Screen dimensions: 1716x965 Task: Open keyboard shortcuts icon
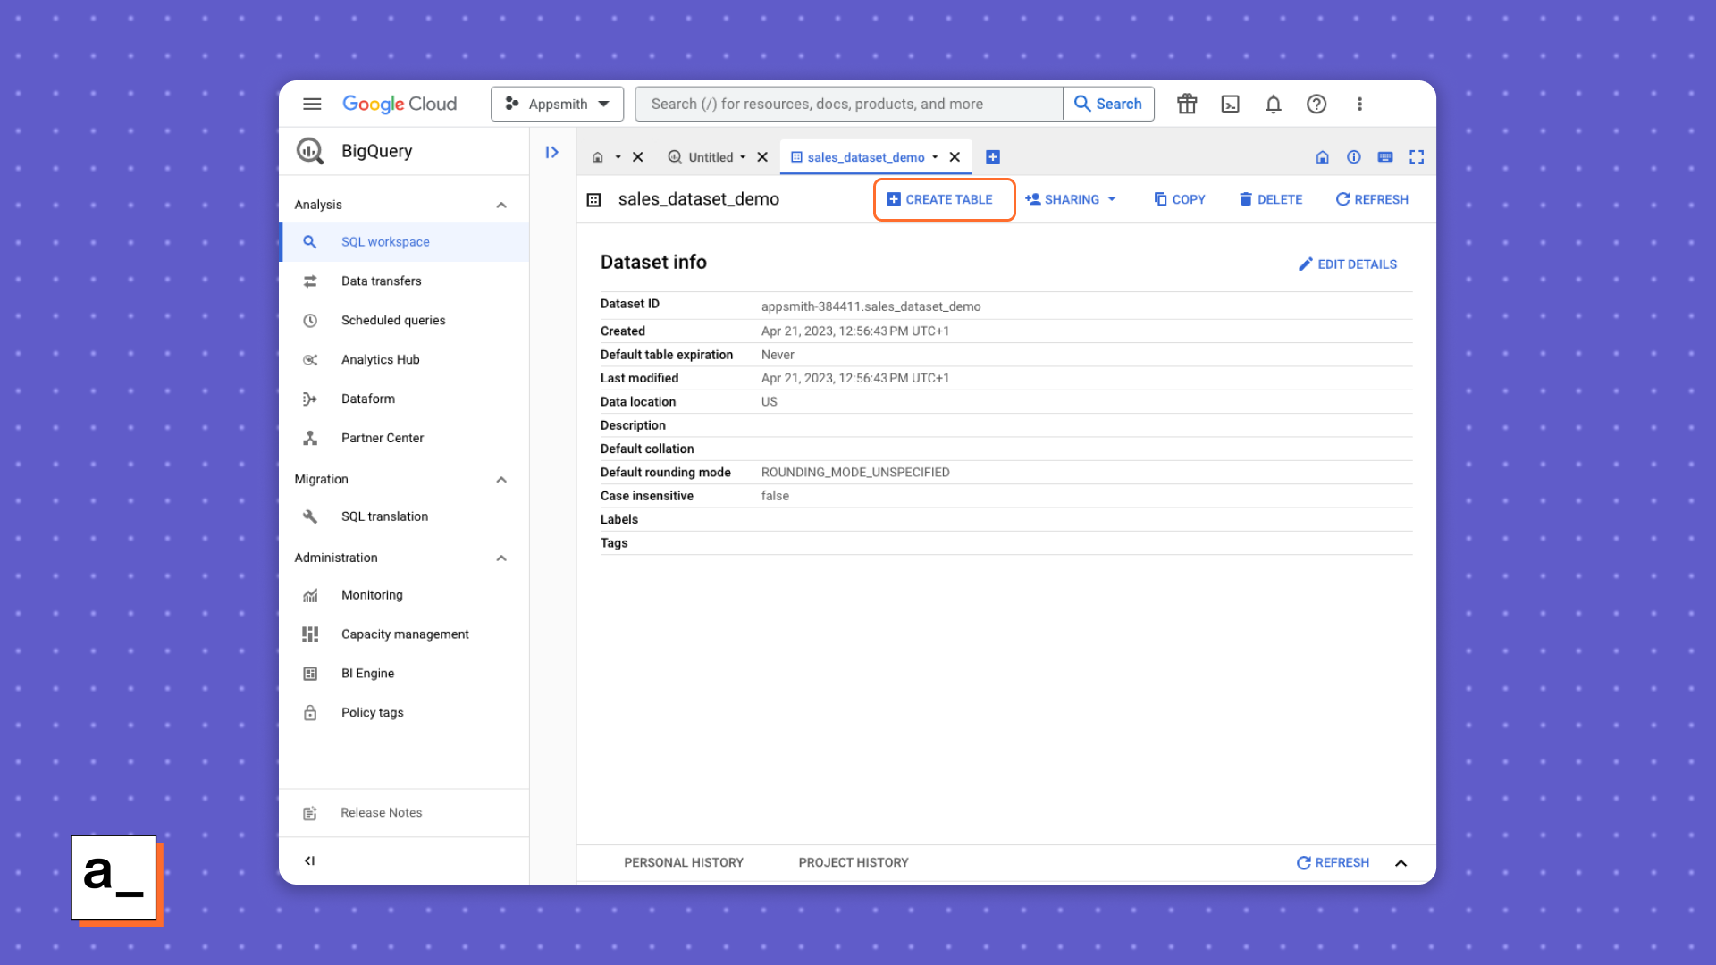[1385, 157]
